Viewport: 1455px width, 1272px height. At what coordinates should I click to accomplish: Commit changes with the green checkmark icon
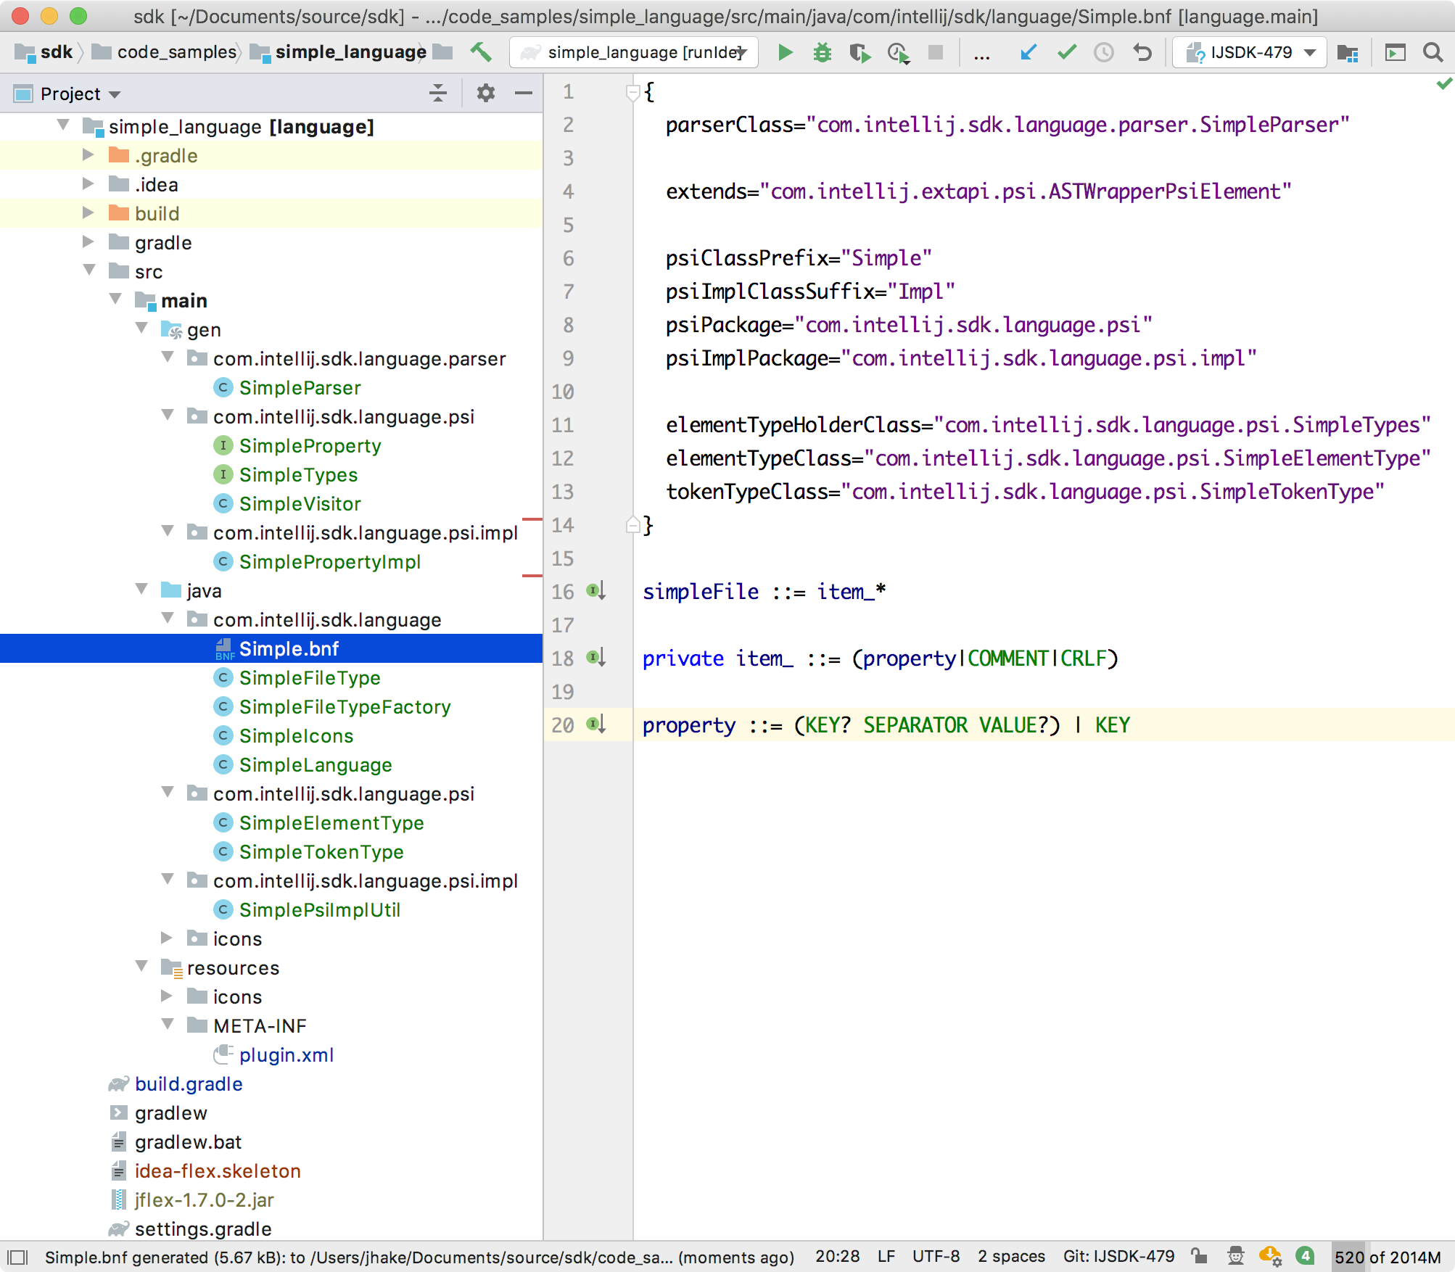[x=1066, y=51]
